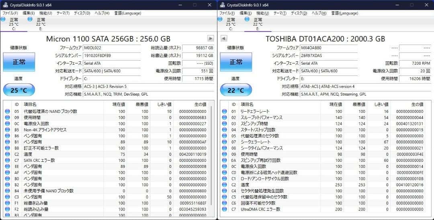Open 編集(E) menu in left window
This screenshot has width=434, height=220.
(29, 13)
